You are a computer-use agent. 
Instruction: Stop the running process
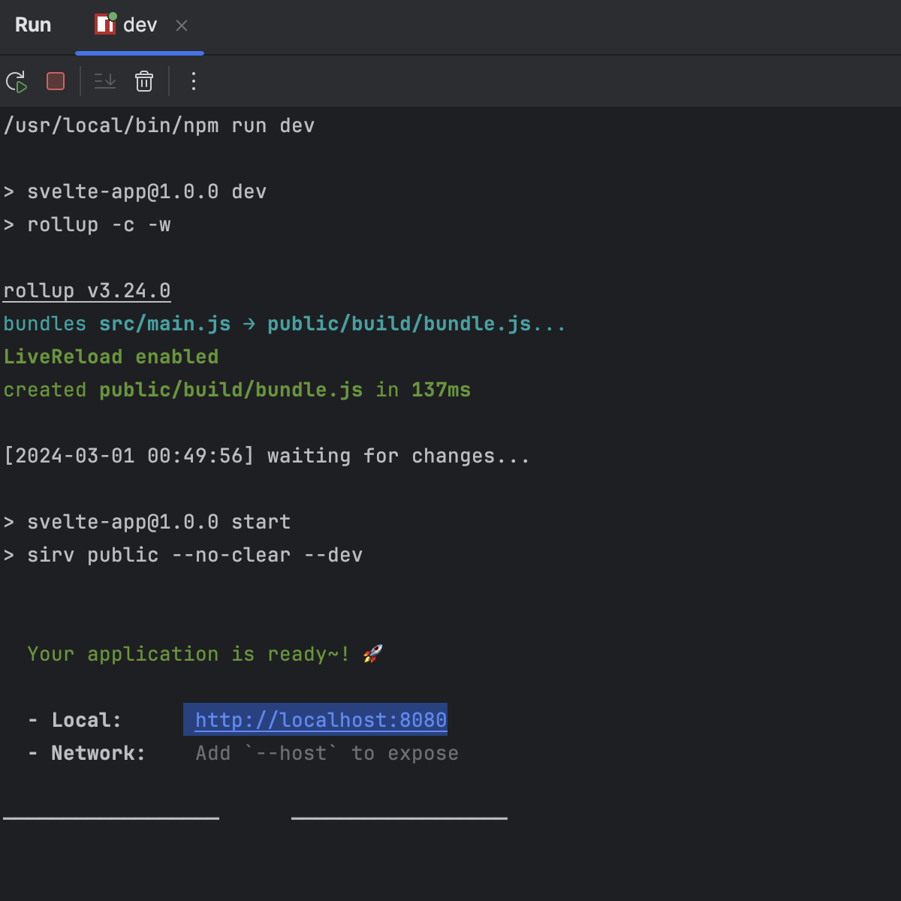(x=55, y=81)
